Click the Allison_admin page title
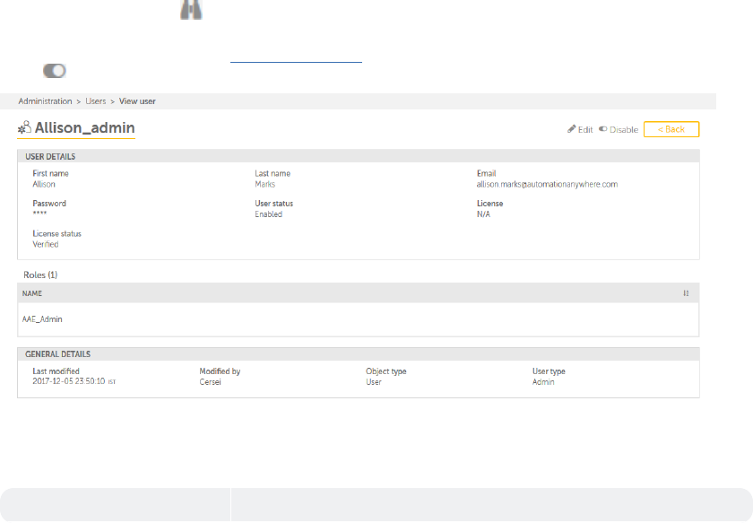753x523 pixels. (85, 129)
